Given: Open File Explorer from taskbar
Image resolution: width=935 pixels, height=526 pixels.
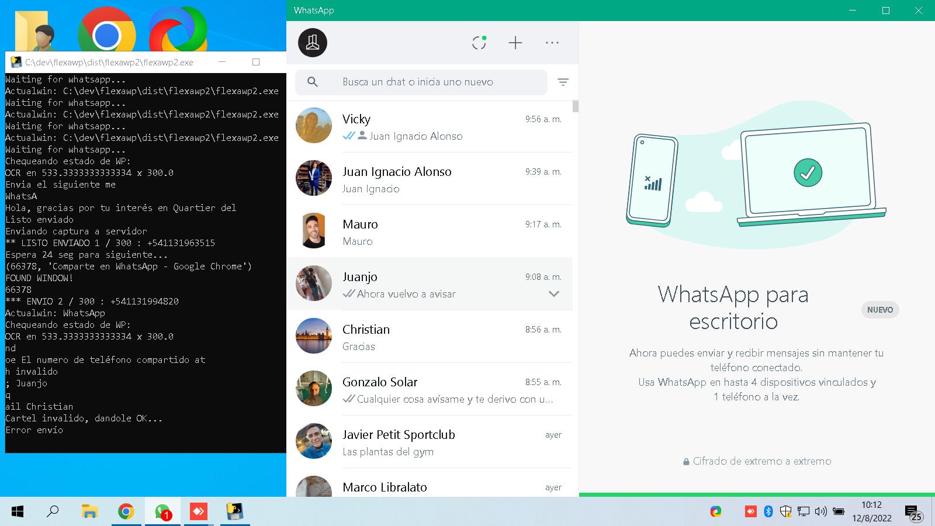Looking at the screenshot, I should tap(89, 512).
